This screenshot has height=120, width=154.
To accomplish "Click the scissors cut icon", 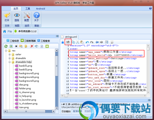I will (x=78, y=42).
